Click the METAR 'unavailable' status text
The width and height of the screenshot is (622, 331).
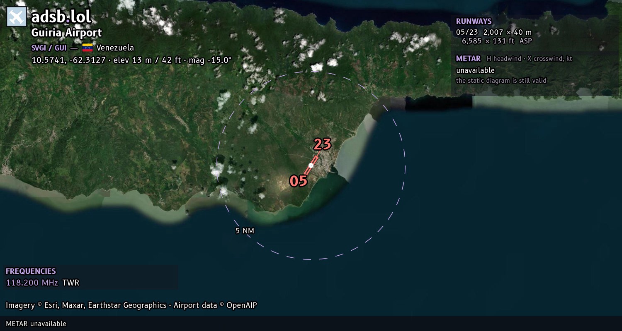[x=475, y=70]
